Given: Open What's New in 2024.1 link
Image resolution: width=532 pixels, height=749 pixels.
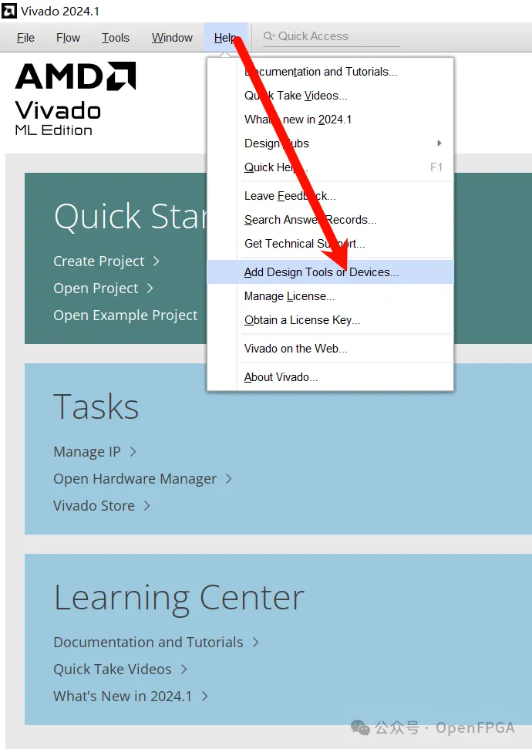Looking at the screenshot, I should click(123, 696).
